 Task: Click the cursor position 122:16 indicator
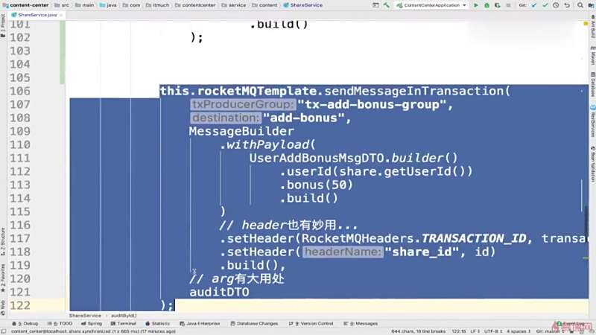[458, 331]
